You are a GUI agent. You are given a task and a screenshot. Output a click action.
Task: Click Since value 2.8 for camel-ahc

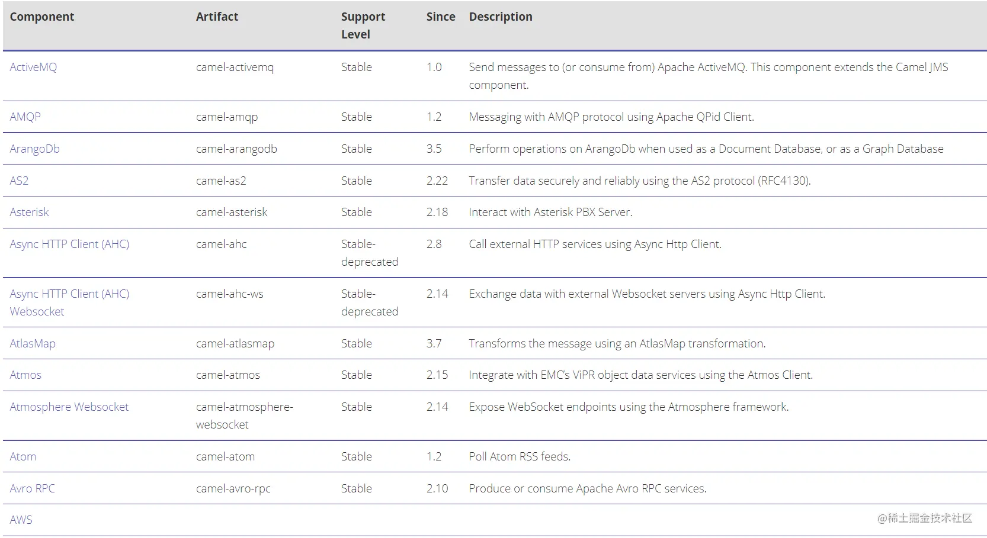(434, 244)
